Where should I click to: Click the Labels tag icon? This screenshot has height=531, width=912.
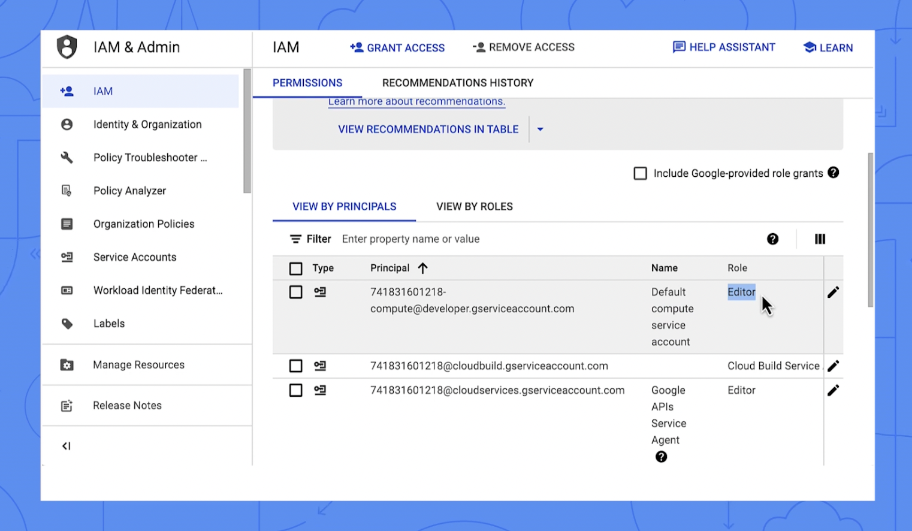[67, 324]
